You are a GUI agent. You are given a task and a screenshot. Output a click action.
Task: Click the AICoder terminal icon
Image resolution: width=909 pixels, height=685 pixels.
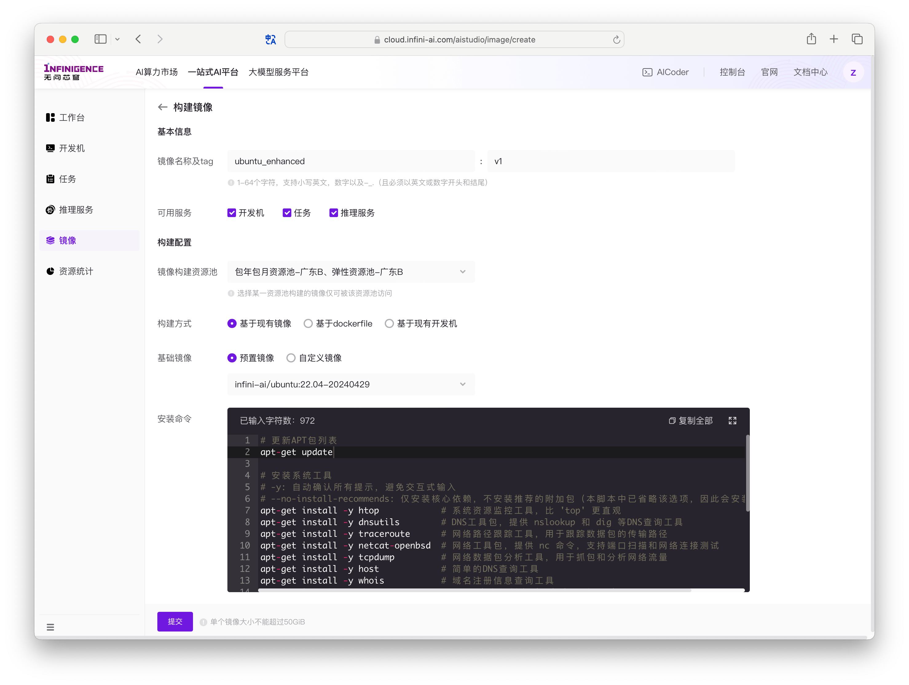647,72
